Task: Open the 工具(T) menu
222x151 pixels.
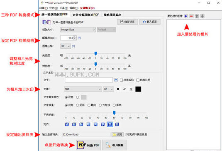Action: pyautogui.click(x=64, y=8)
